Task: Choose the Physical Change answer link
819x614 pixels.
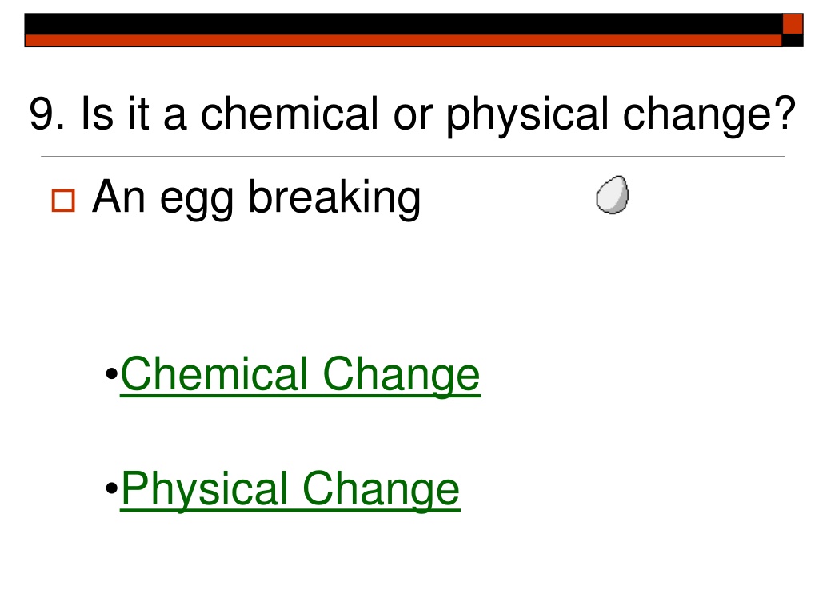Action: (x=290, y=490)
